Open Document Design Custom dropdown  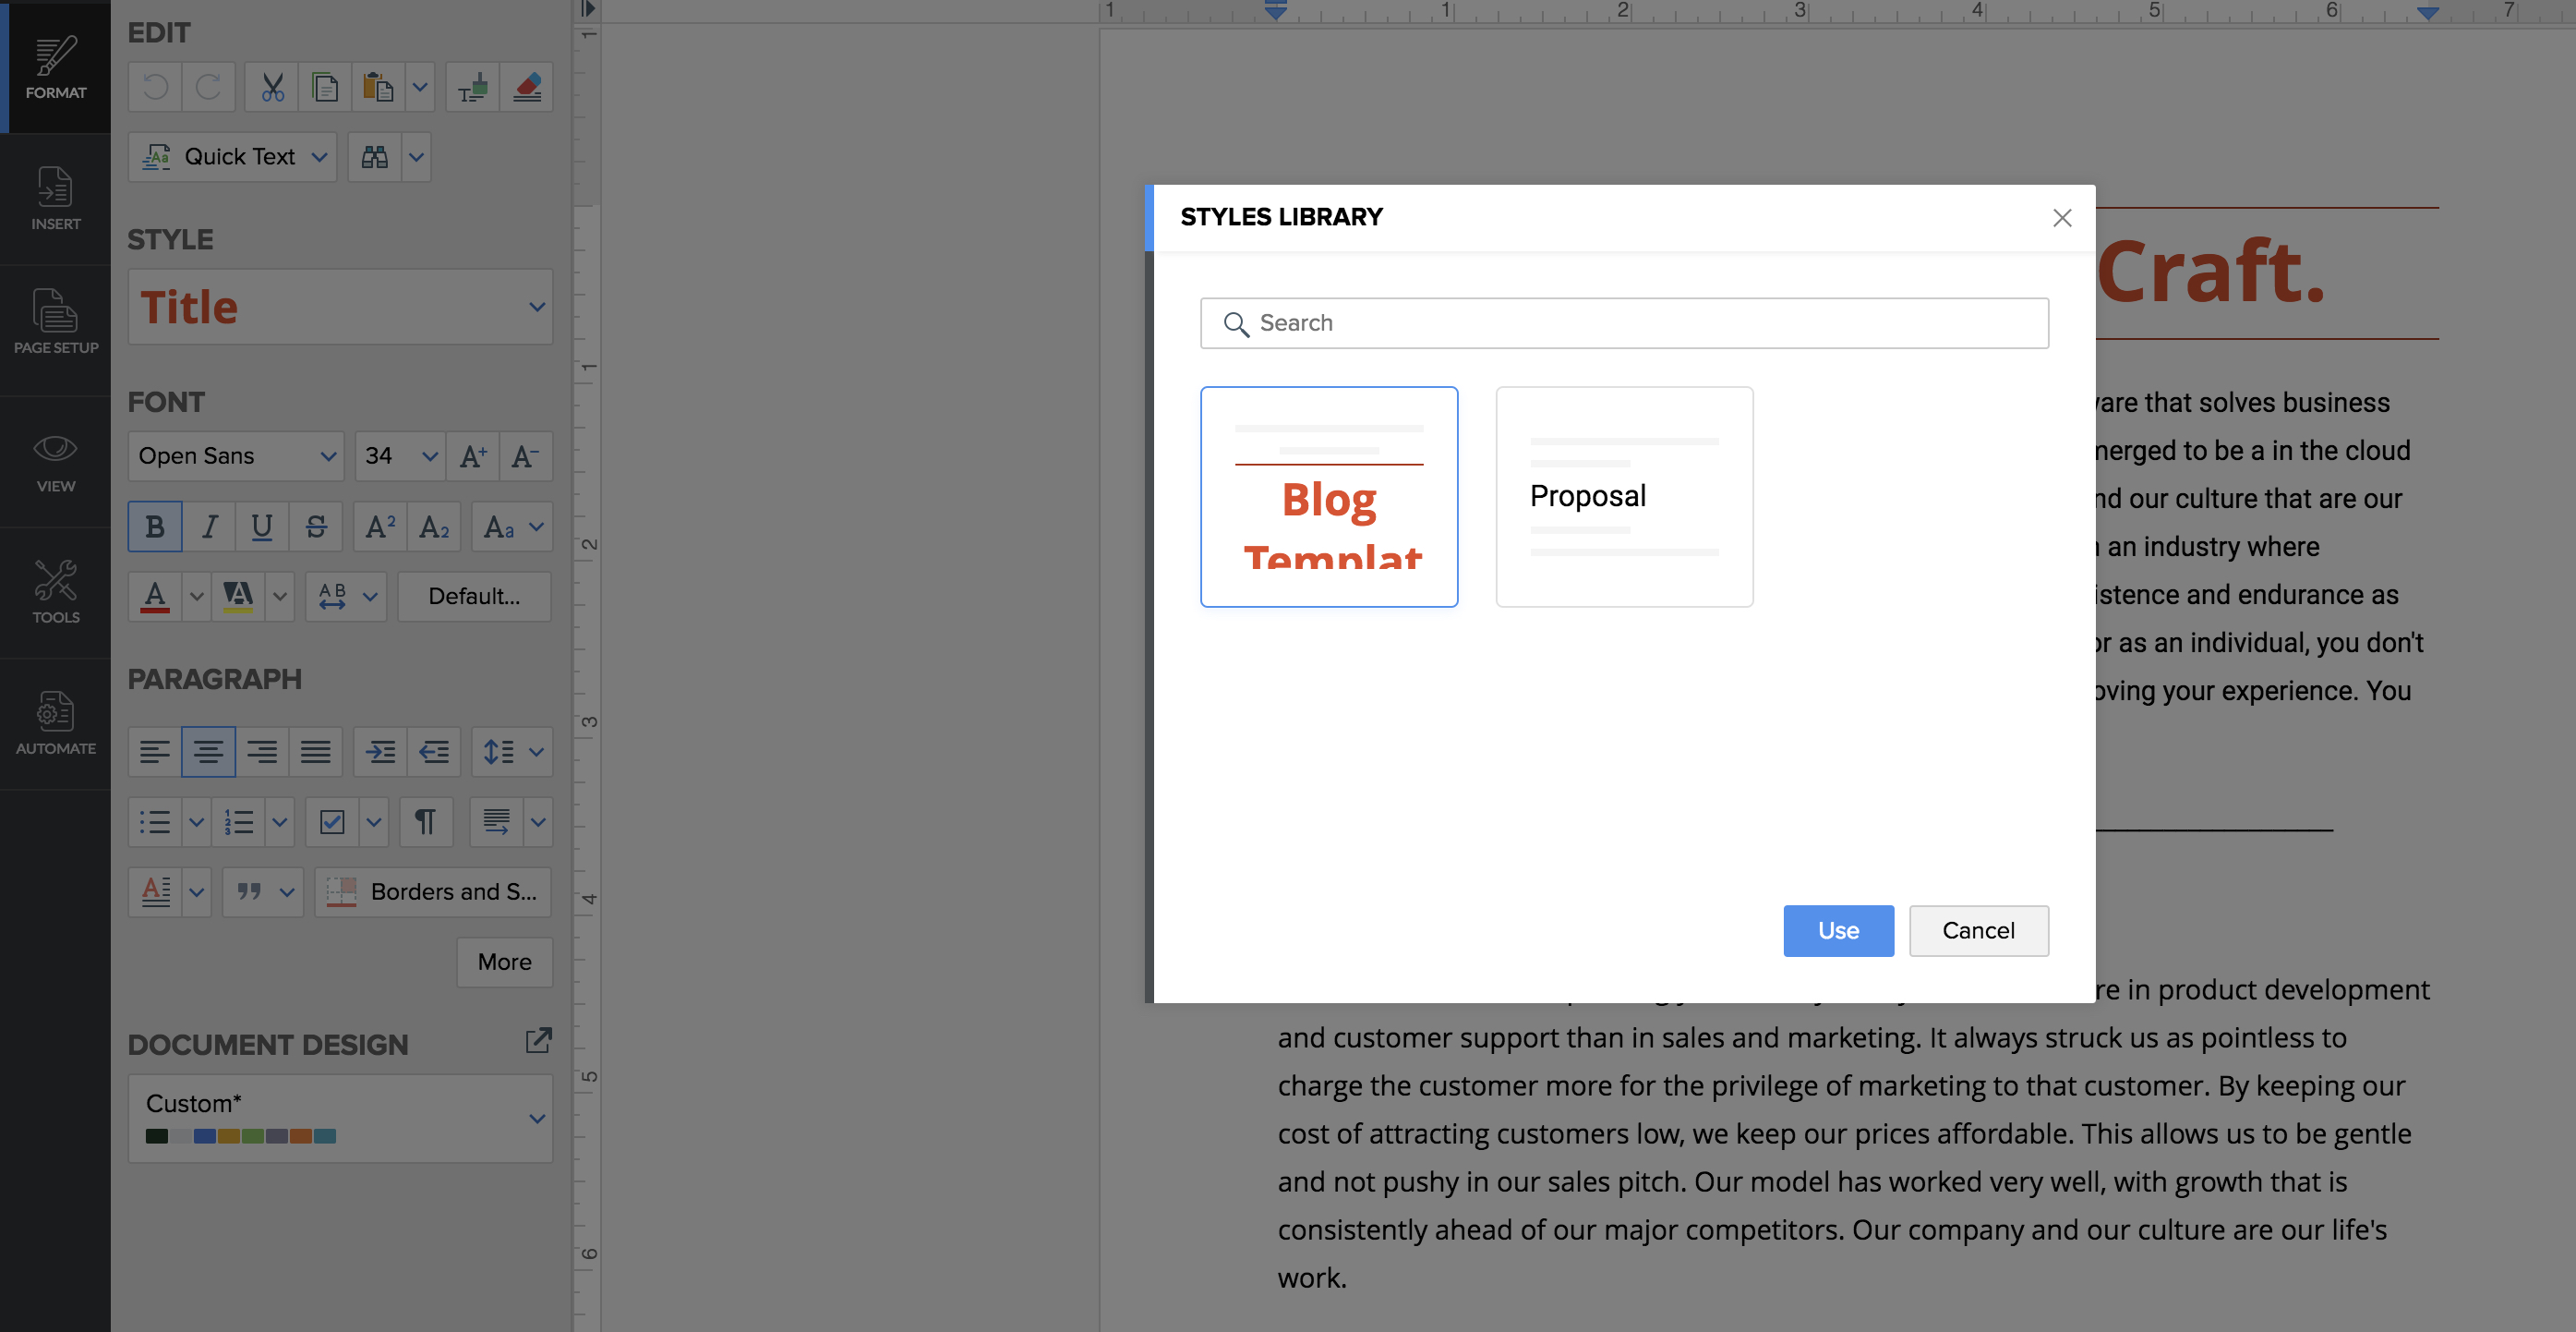click(340, 1118)
